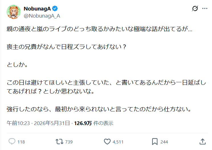
Task: Open the 午前10:23 timestamp link
Action: [x=18, y=123]
